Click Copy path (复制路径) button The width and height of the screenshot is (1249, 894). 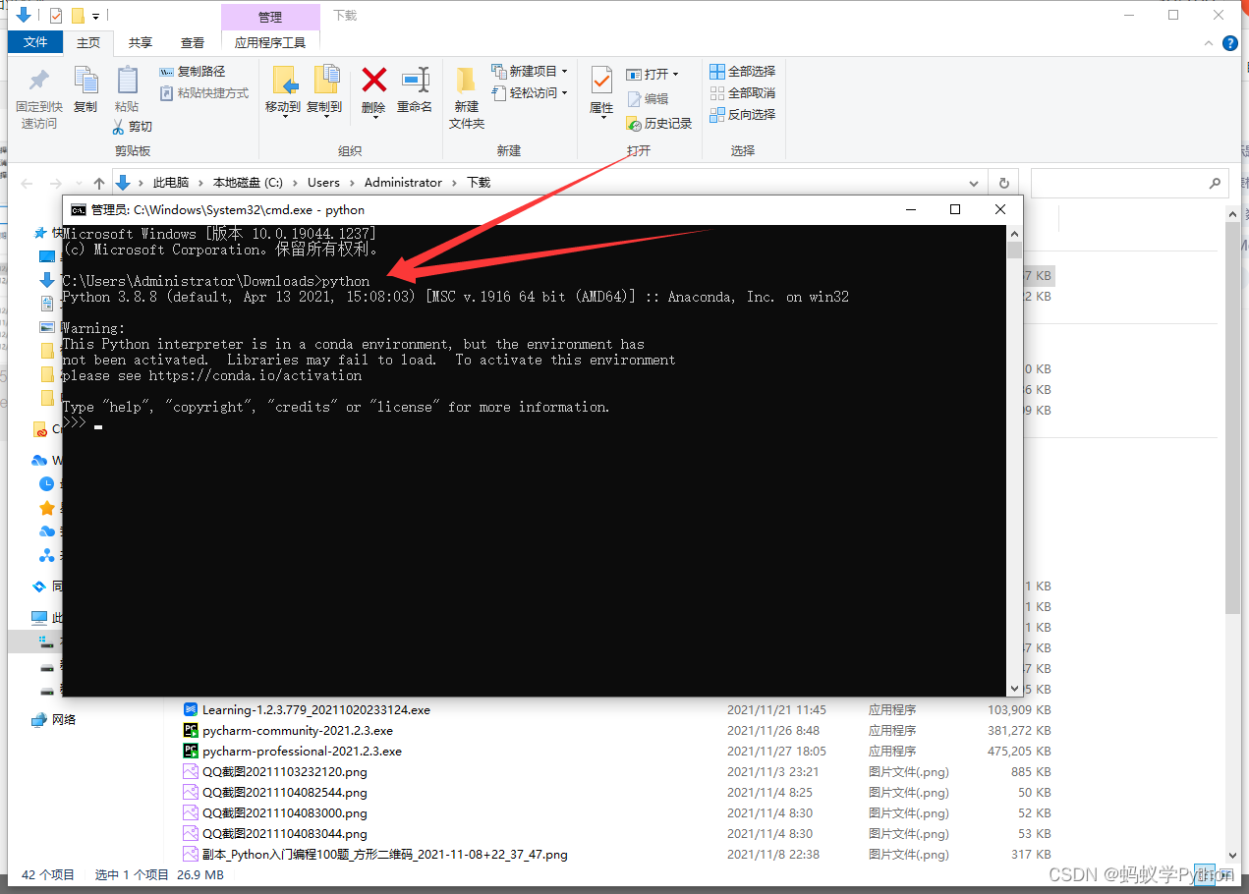[x=193, y=72]
